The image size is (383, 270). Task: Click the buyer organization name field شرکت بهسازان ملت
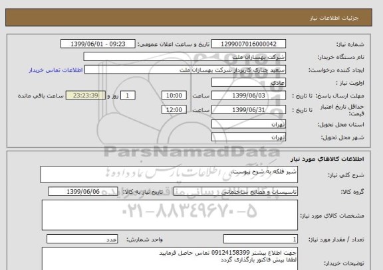[x=185, y=57]
